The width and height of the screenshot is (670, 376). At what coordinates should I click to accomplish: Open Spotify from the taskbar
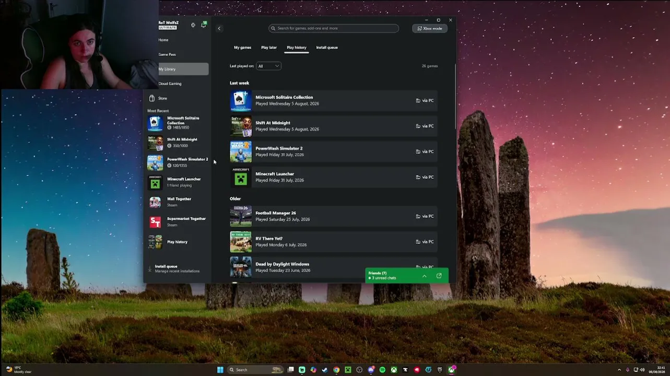click(382, 370)
